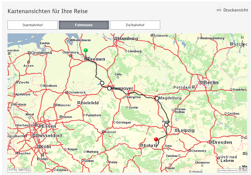
Task: Click the Salzgitter map label
Action: 134,97
